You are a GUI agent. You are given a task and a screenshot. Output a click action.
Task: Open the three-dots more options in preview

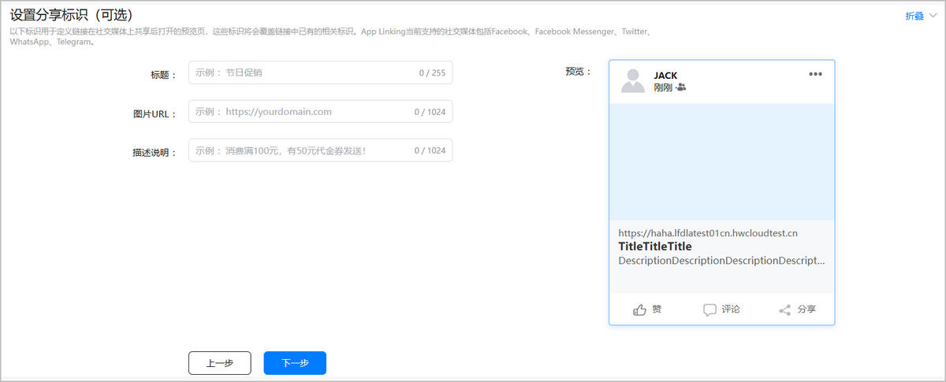[x=815, y=74]
